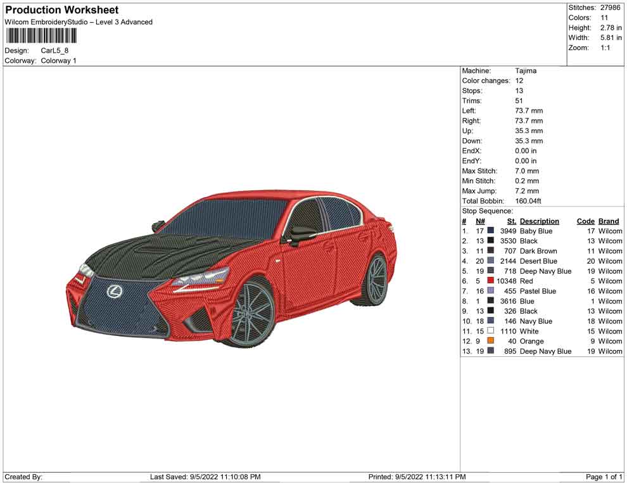Click the Description column header
The width and height of the screenshot is (627, 483).
click(x=539, y=221)
